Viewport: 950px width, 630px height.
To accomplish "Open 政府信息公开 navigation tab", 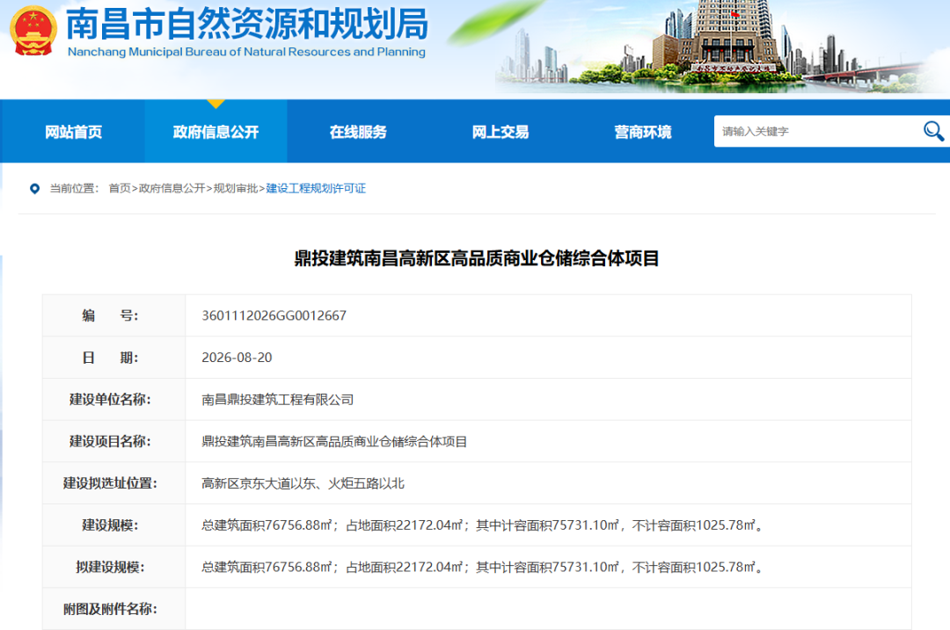I will [x=216, y=132].
